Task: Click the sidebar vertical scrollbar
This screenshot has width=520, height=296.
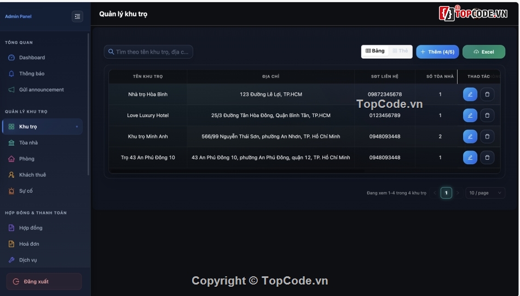Action: [89, 104]
